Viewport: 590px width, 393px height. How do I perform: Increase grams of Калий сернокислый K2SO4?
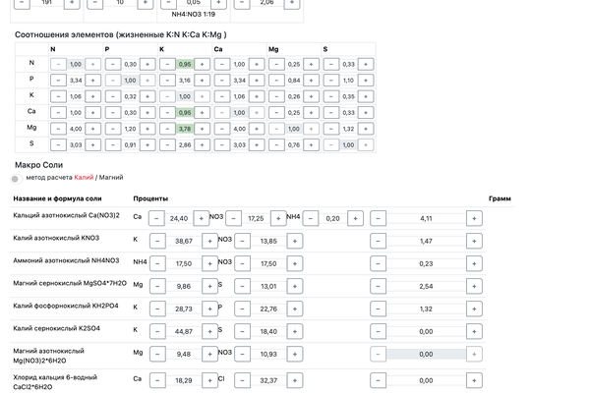click(476, 331)
